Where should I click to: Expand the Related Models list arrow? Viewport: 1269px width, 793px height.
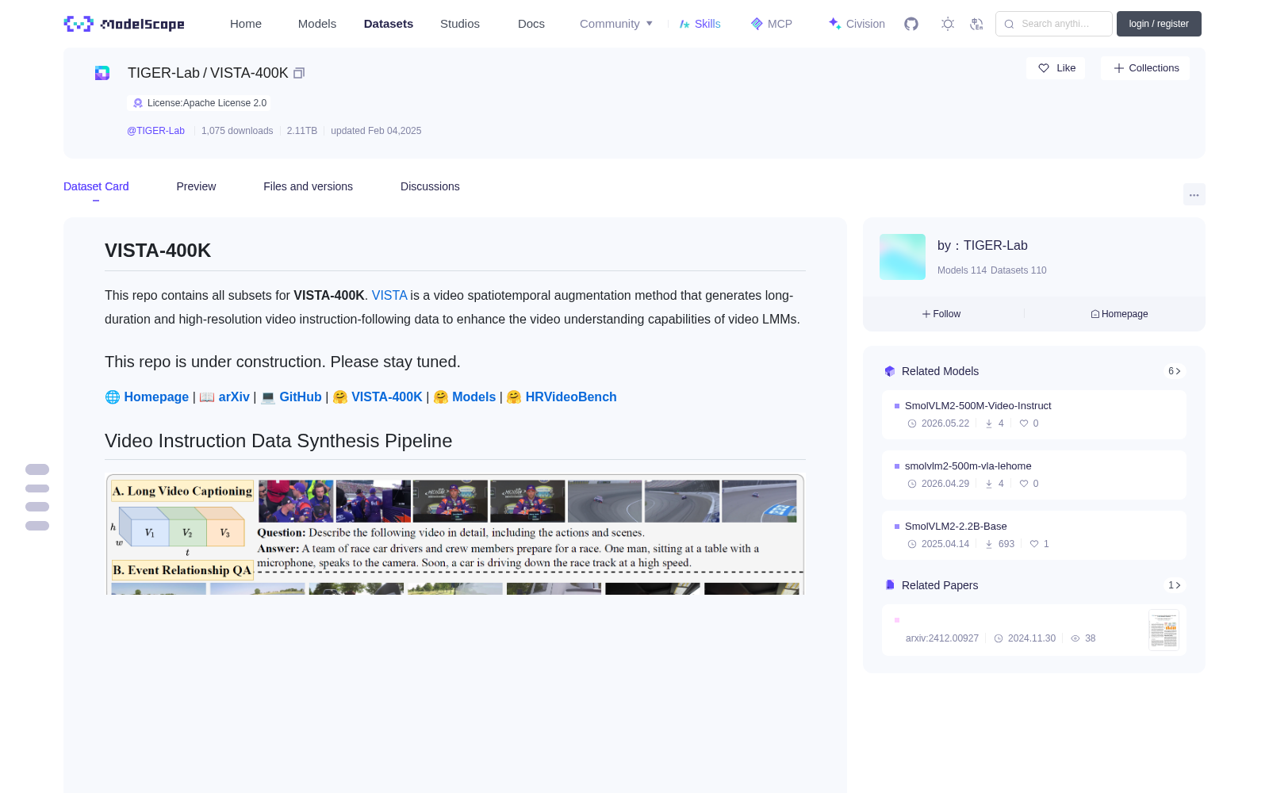(1175, 371)
